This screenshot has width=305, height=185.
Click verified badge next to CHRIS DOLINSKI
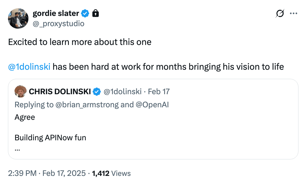97,91
